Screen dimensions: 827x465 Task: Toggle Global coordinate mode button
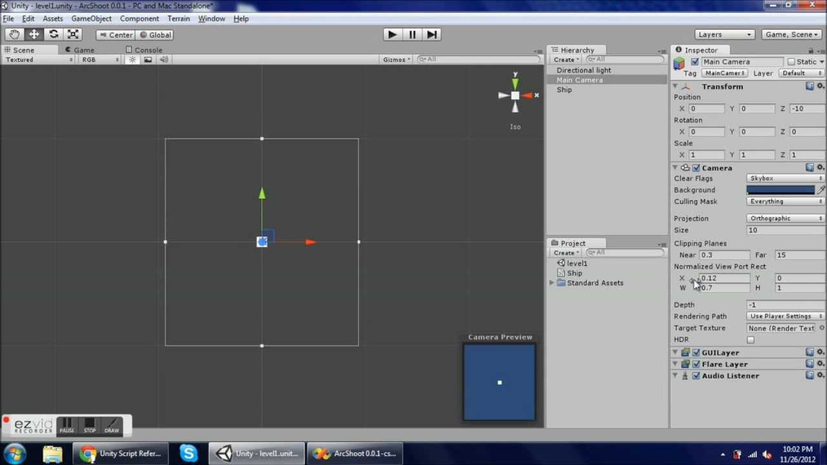point(156,35)
